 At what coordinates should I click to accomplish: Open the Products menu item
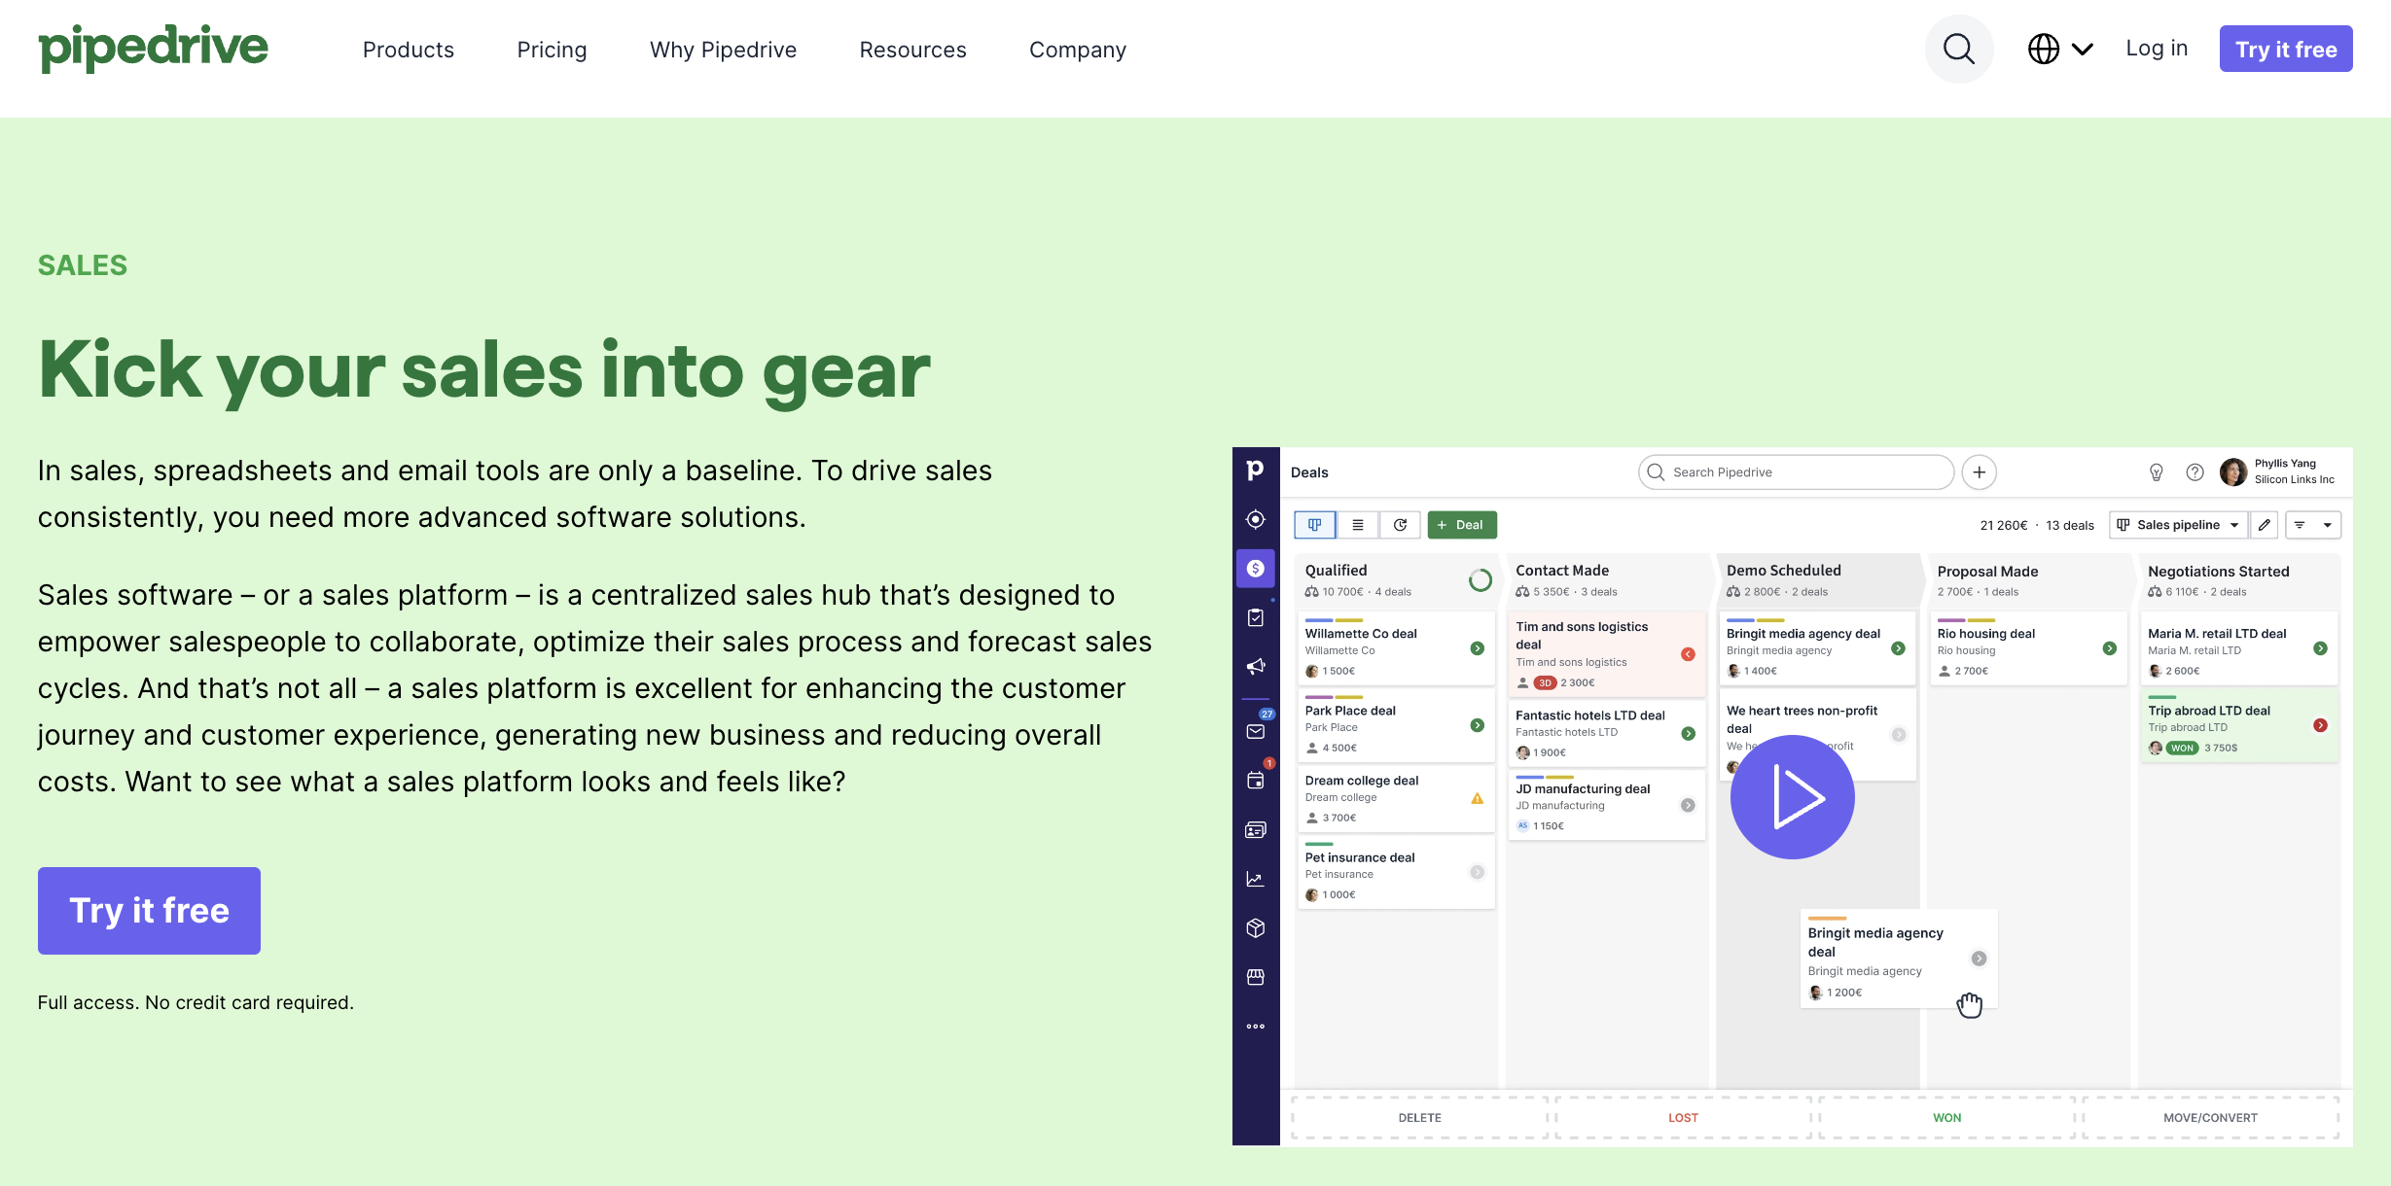pos(408,48)
